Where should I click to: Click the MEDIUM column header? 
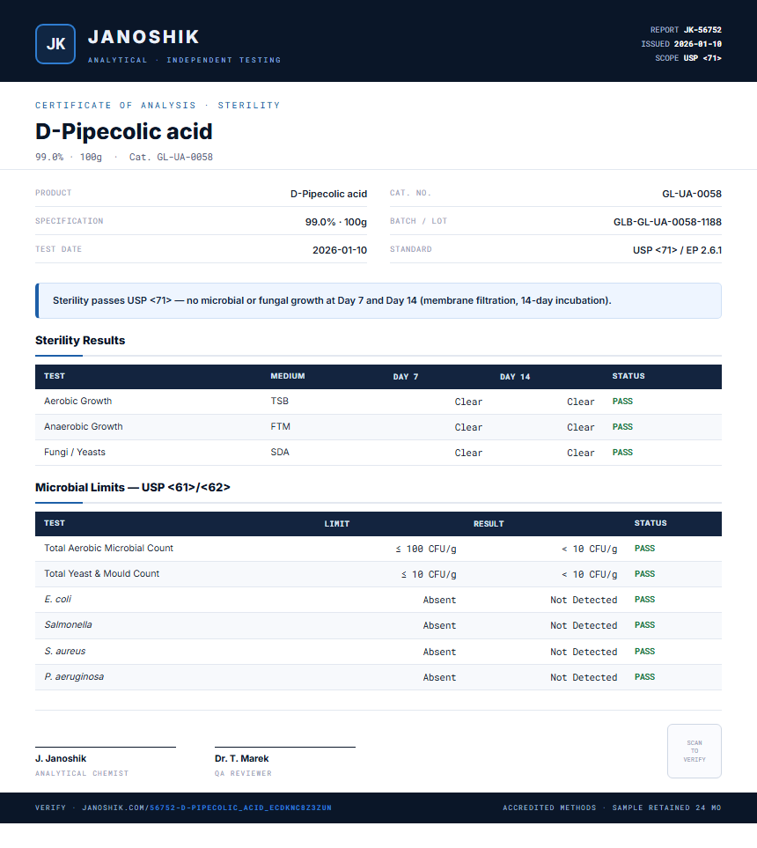pos(288,376)
